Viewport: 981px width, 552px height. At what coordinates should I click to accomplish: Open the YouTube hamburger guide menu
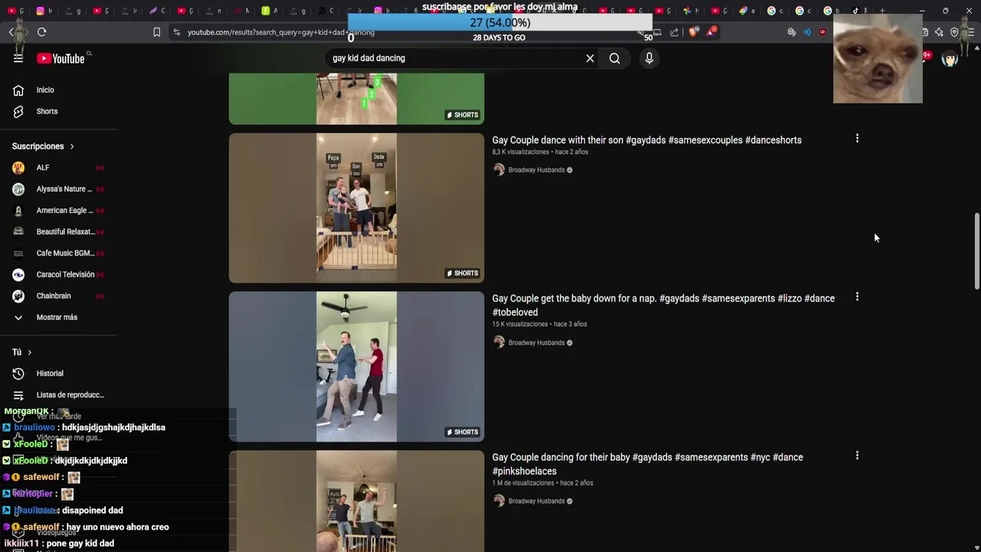[x=18, y=58]
